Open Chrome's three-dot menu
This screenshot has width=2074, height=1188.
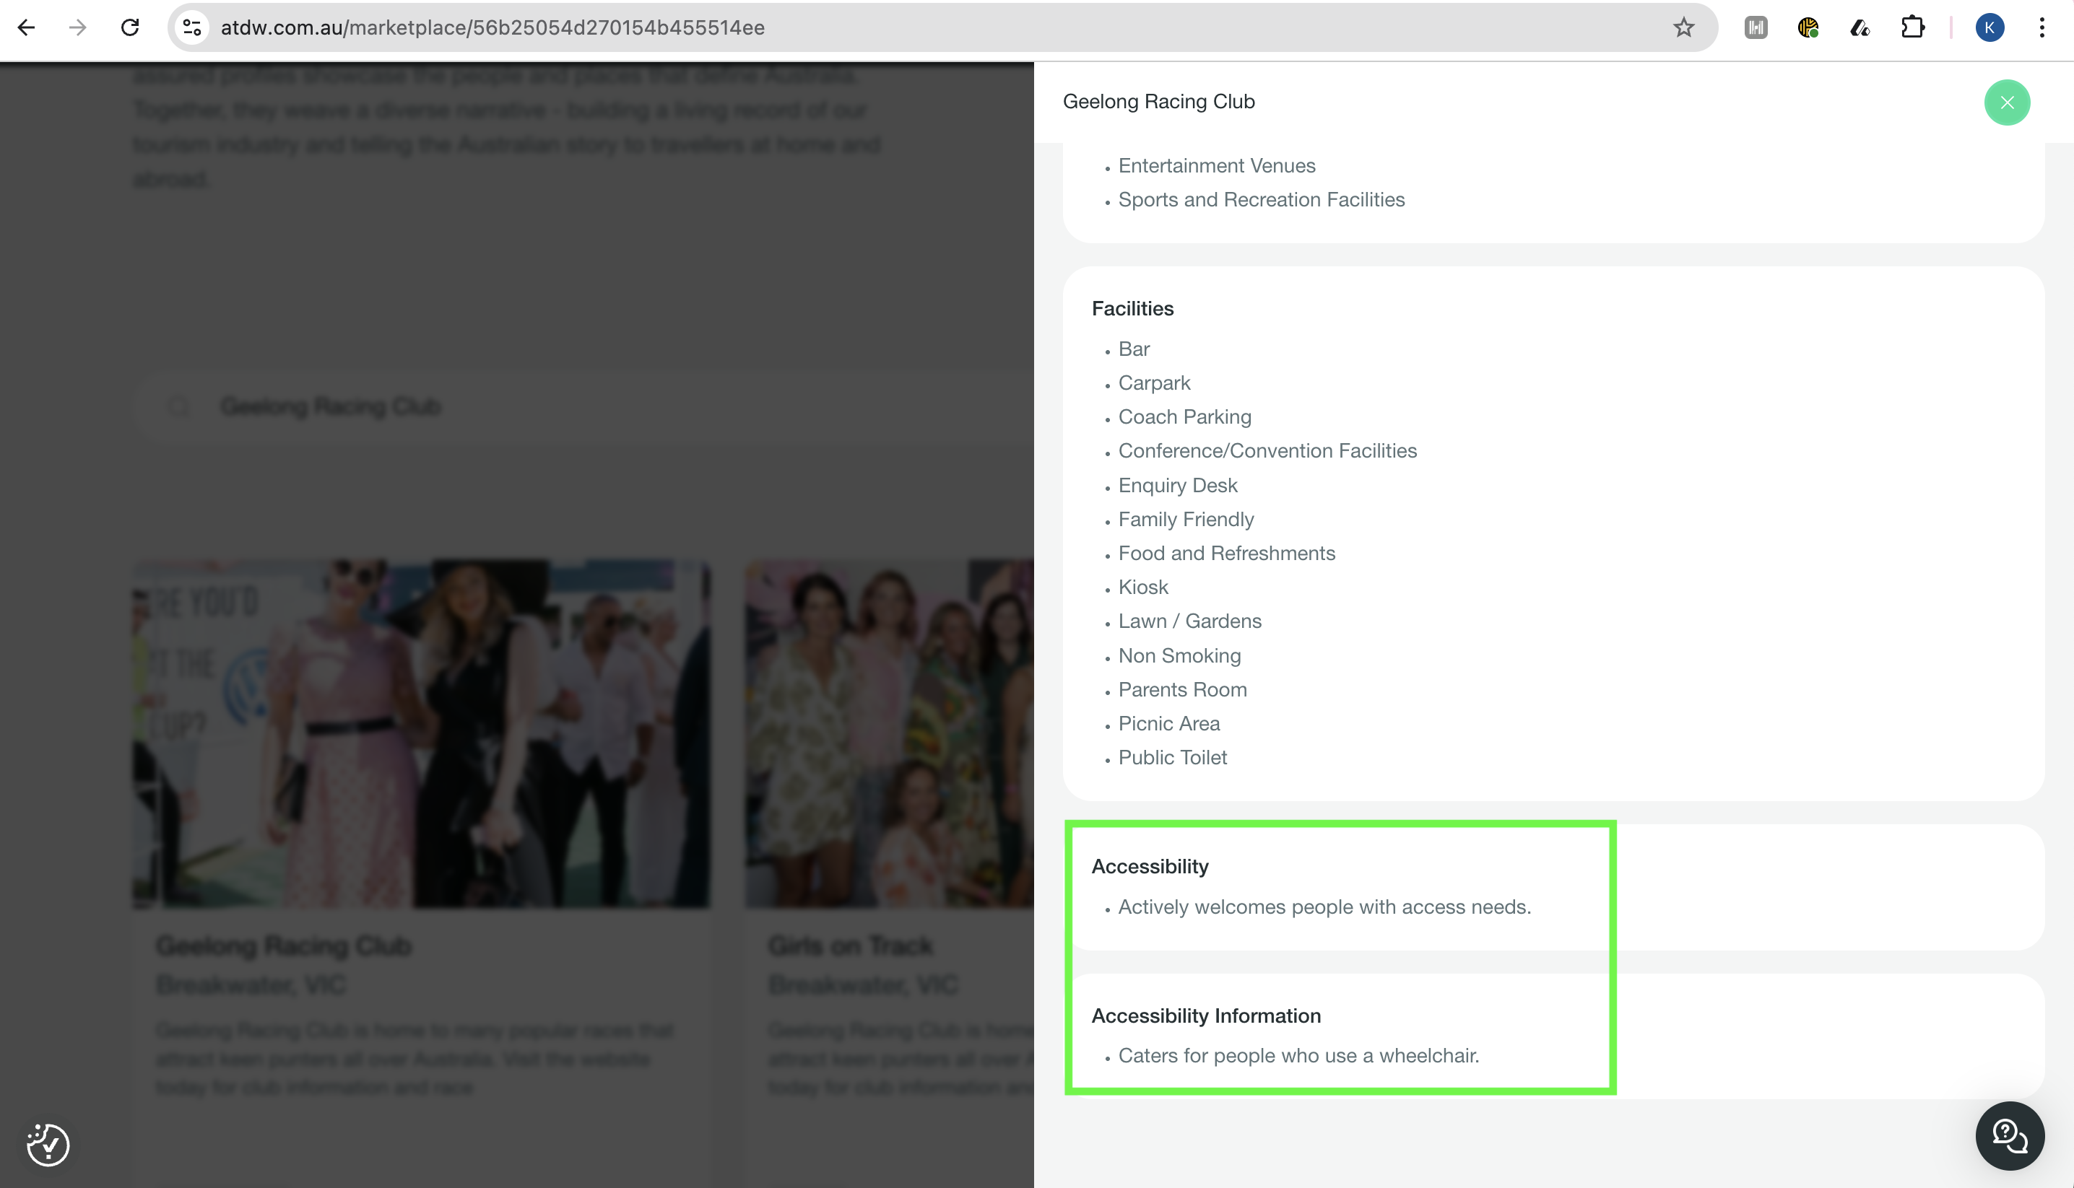click(2042, 27)
